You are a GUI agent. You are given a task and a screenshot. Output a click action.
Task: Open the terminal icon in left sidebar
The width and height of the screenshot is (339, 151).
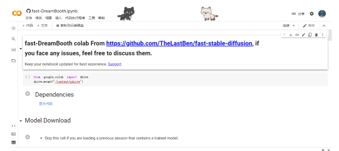[x=13, y=142]
